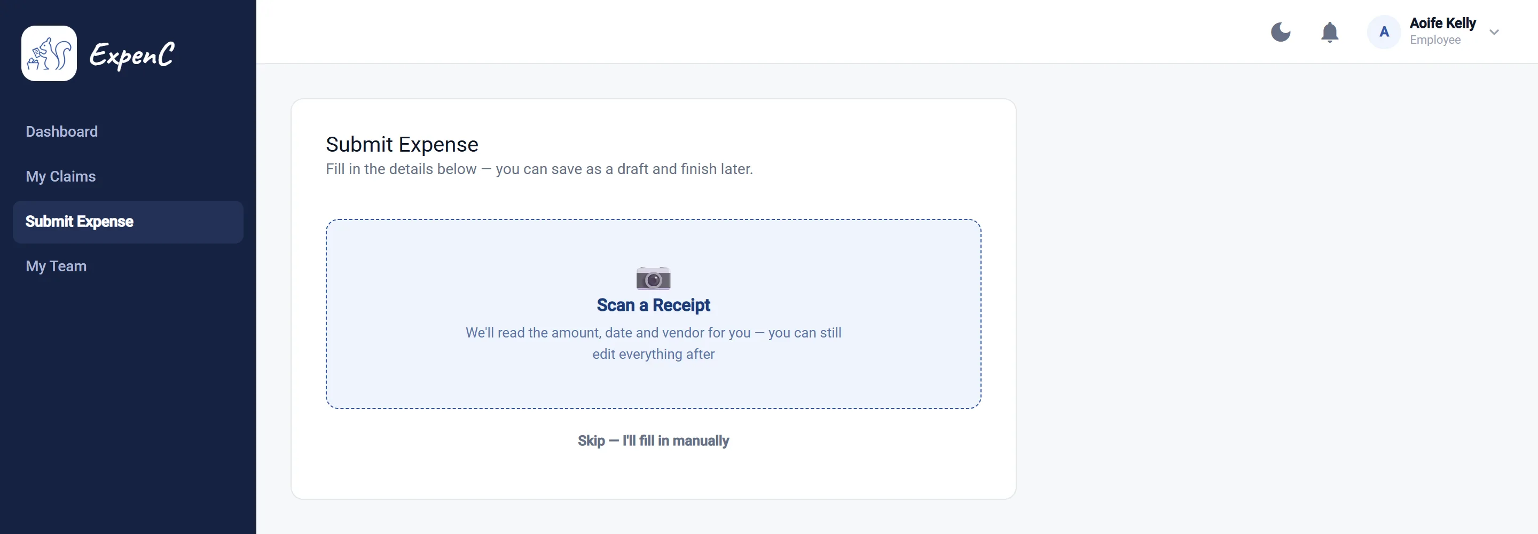Click the receipt scan description text
This screenshot has height=534, width=1538.
pos(653,343)
